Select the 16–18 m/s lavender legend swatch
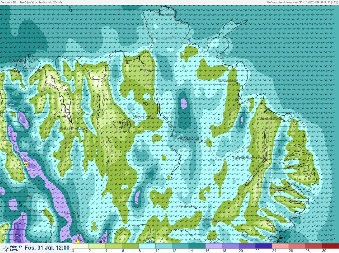Image resolution: width=339 pixels, height=253 pixels. point(213,246)
